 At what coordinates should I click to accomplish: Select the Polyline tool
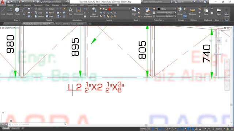pyautogui.click(x=10, y=11)
